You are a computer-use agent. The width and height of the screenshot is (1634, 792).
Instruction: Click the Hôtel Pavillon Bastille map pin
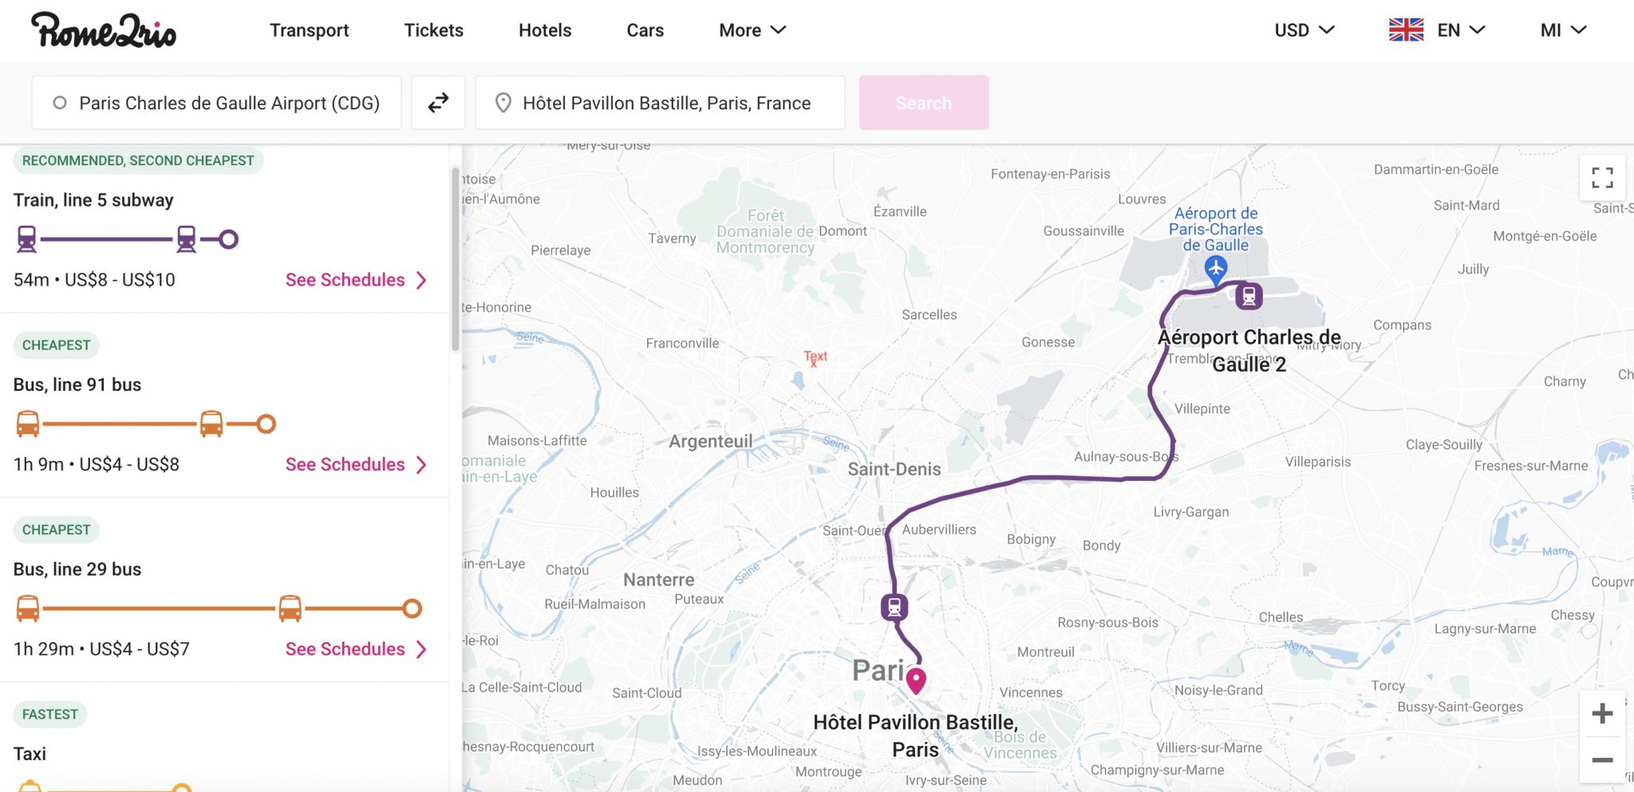pyautogui.click(x=916, y=680)
